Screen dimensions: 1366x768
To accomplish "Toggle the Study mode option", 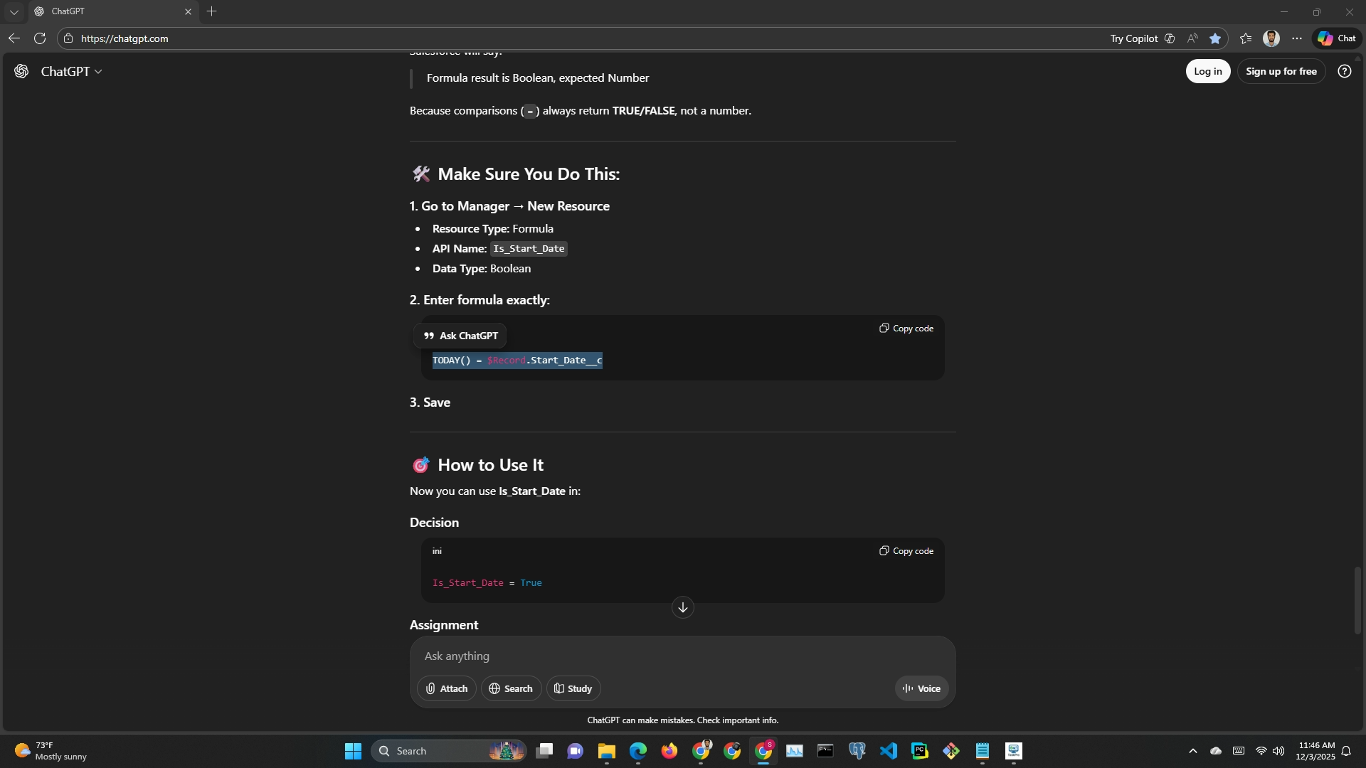I will click(573, 688).
